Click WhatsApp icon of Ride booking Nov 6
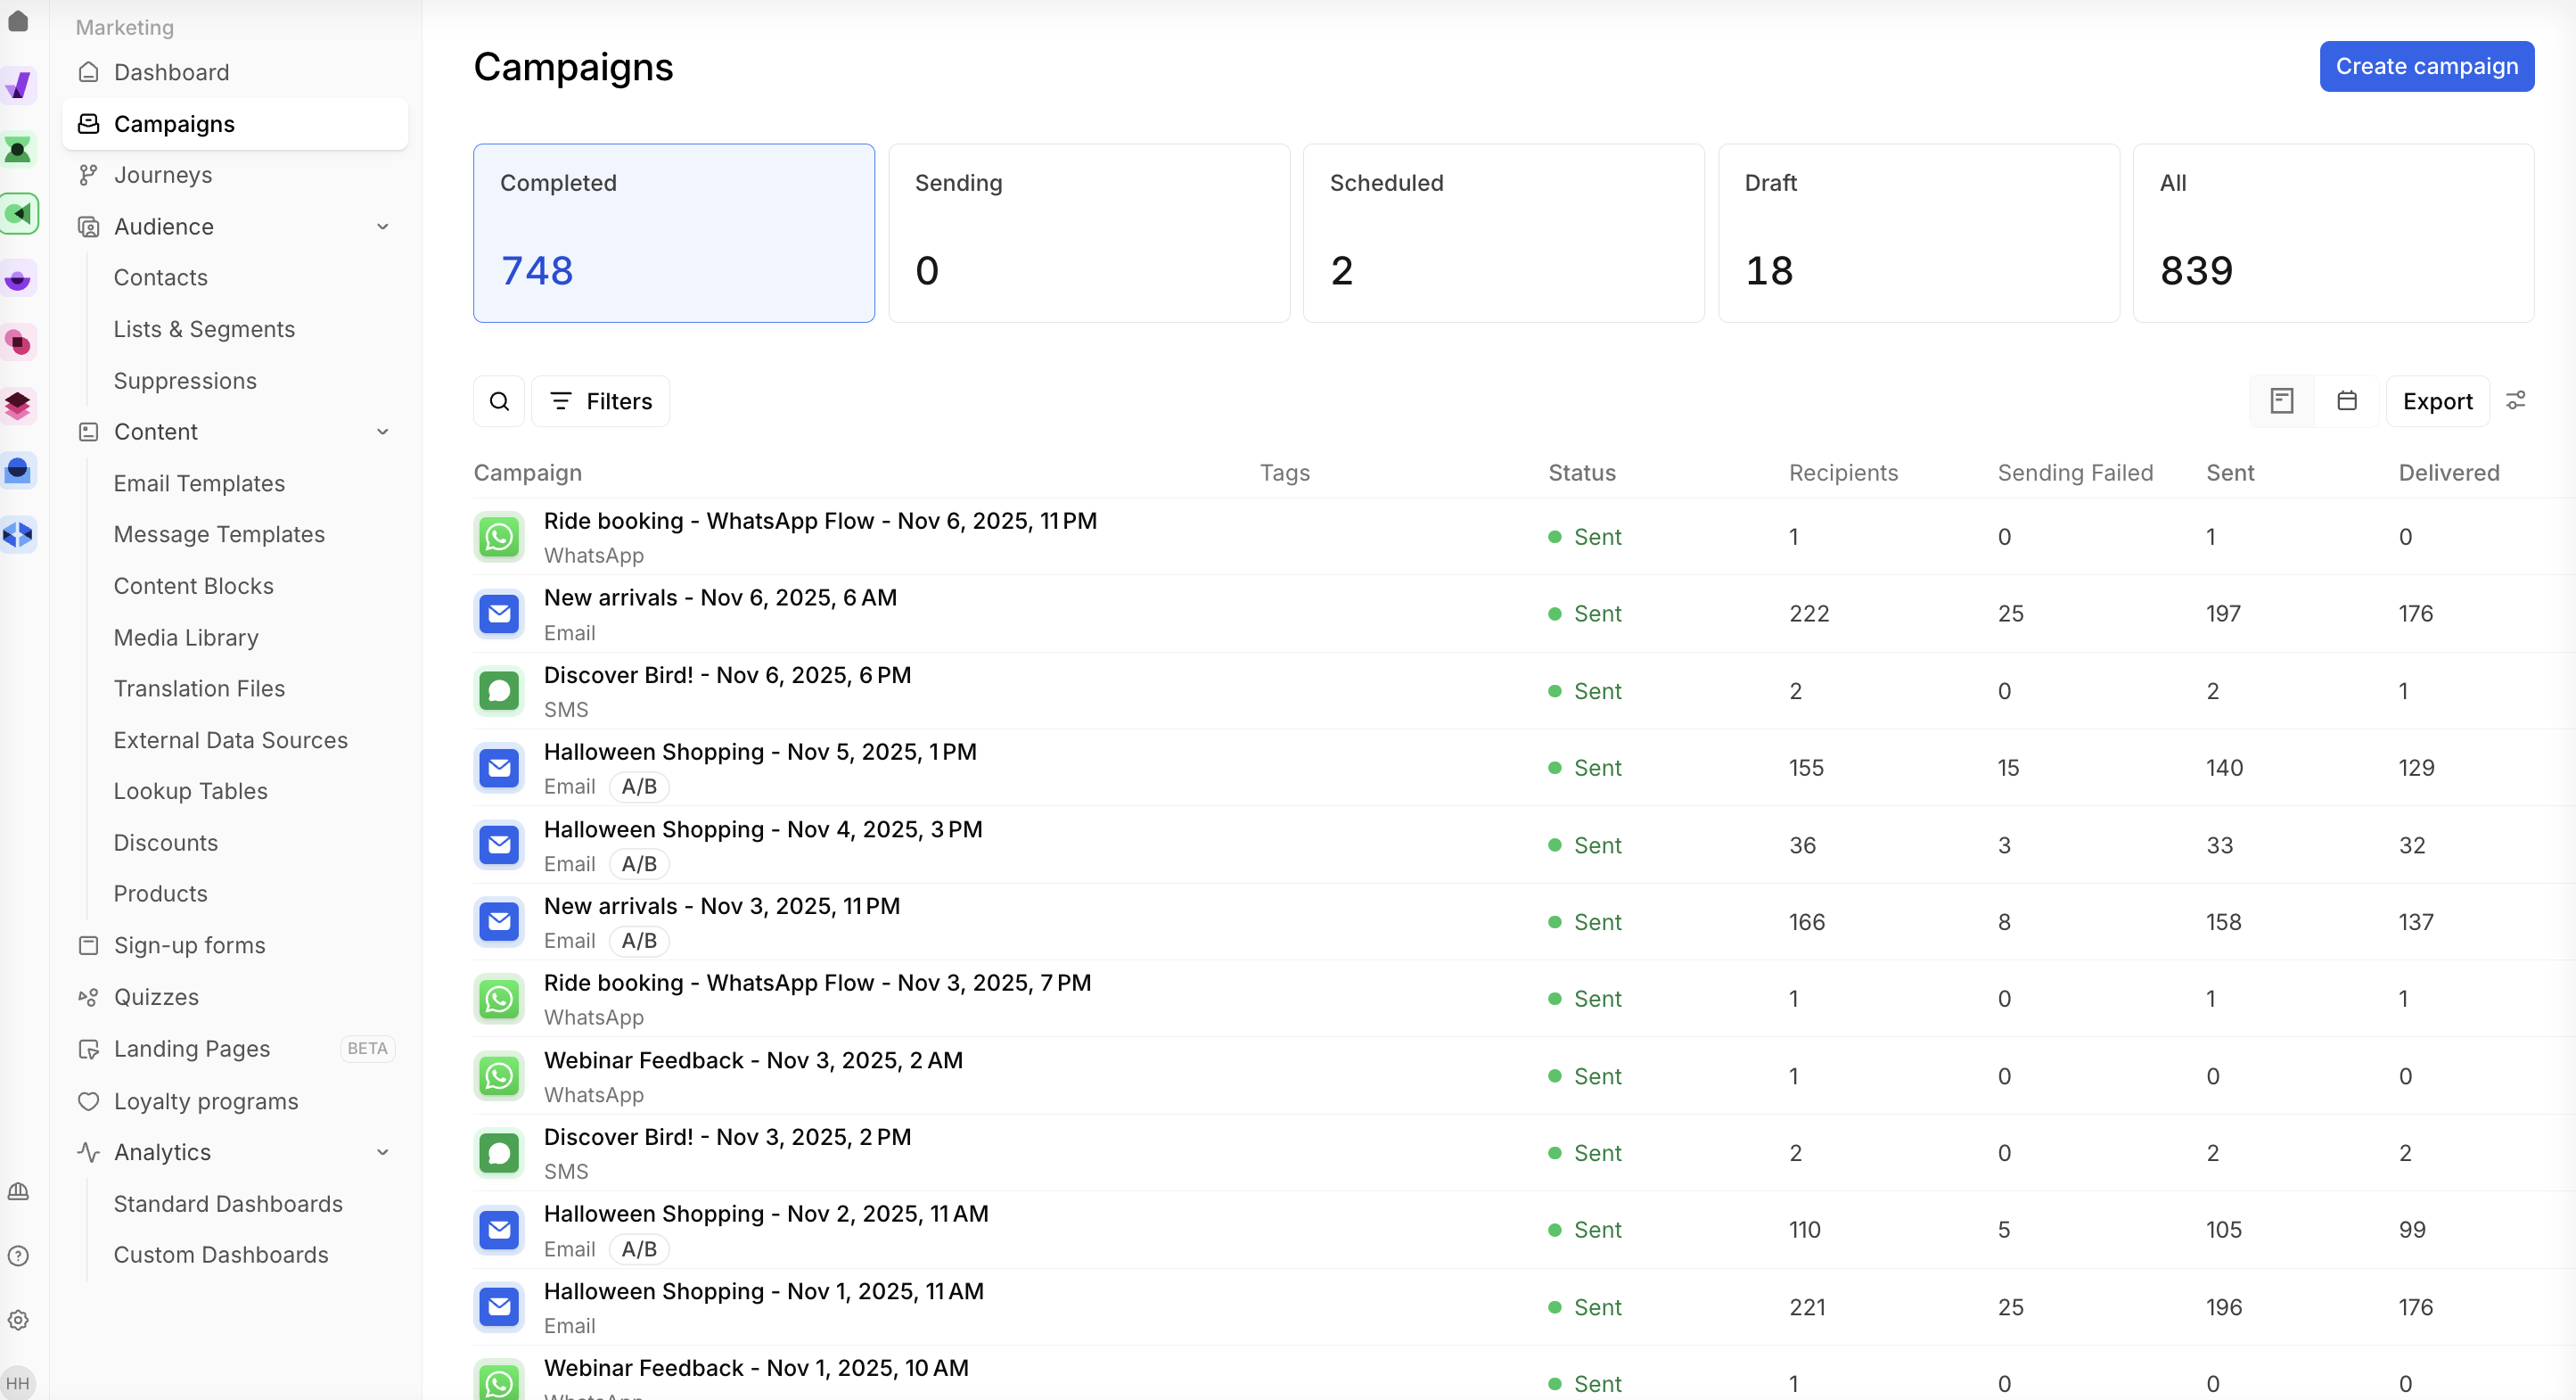Screen dimensions: 2576x1400 click(x=499, y=538)
